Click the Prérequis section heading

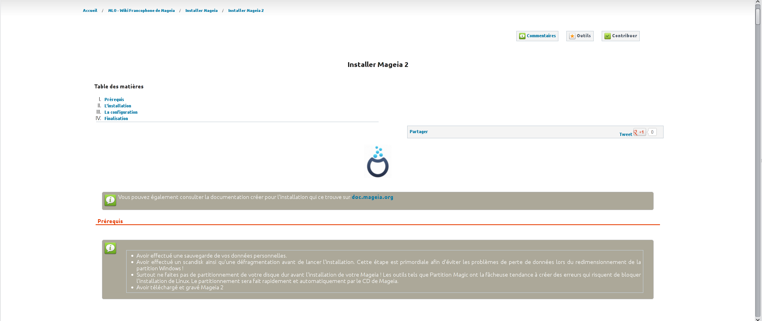coord(110,221)
